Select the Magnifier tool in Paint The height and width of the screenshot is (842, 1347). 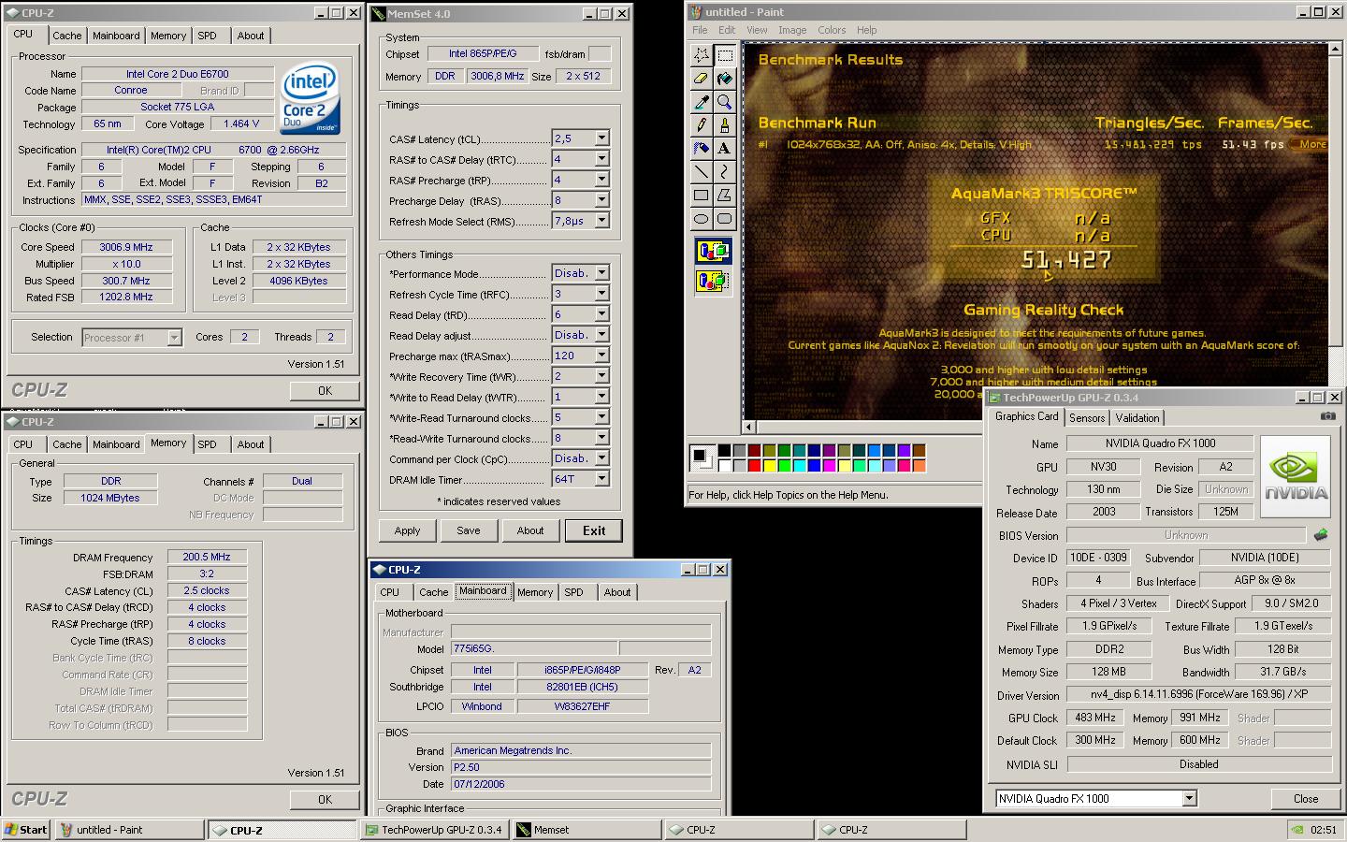[x=724, y=102]
